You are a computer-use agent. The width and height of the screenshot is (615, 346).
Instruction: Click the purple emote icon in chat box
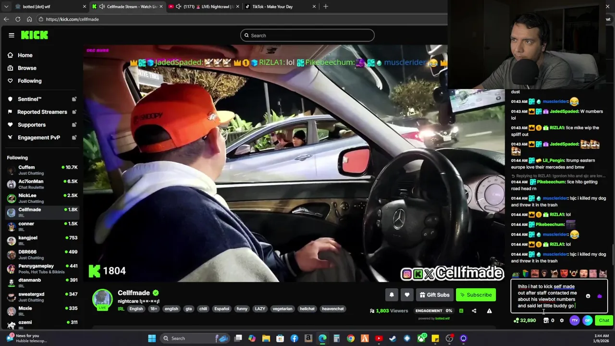click(x=599, y=296)
